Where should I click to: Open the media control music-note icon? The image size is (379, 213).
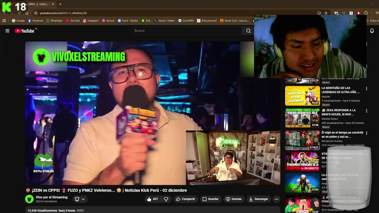pos(377,13)
